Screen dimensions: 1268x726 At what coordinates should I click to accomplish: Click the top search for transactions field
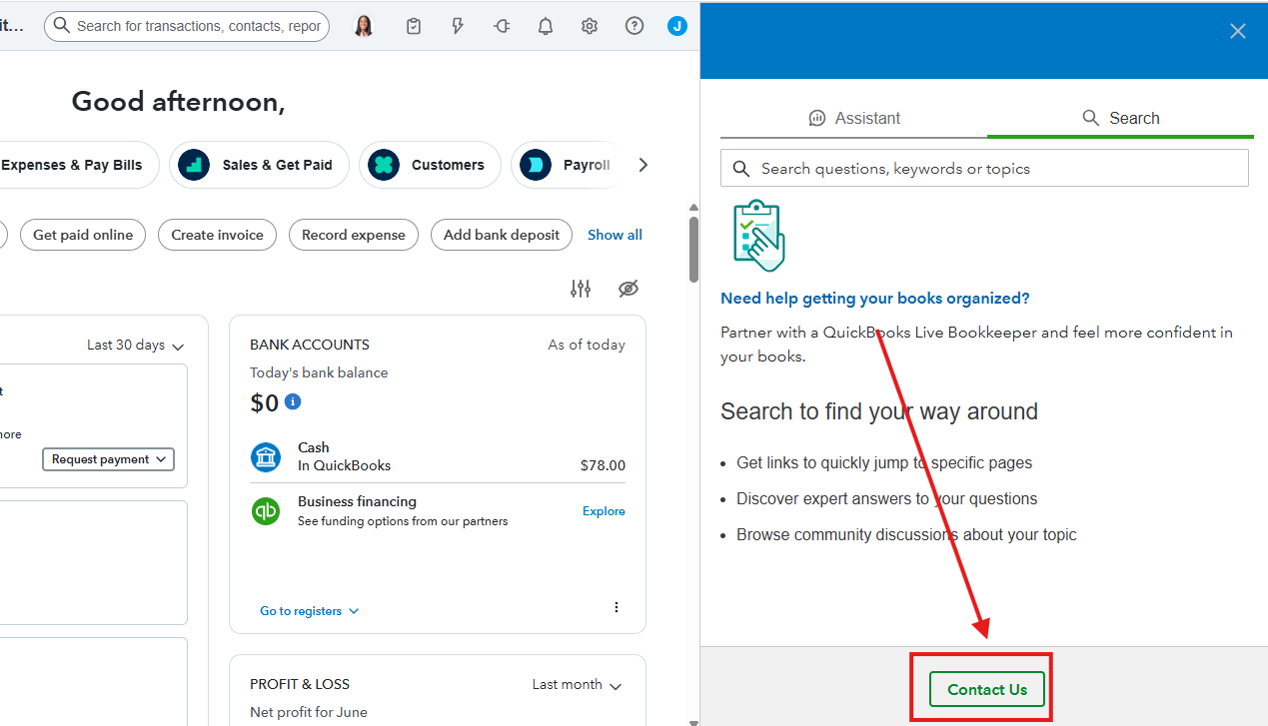coord(187,26)
